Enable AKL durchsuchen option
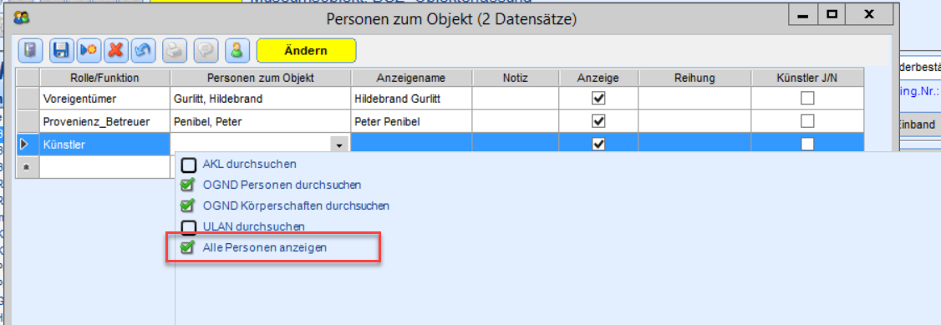Viewport: 941px width, 325px height. 189,165
